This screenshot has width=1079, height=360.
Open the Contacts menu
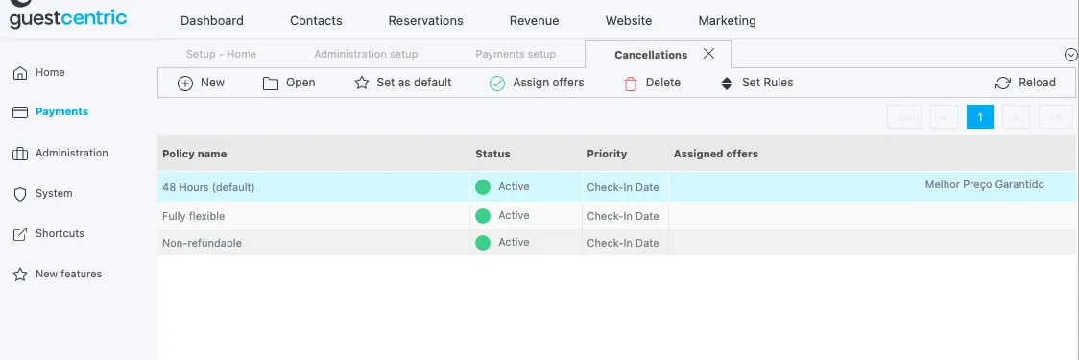click(x=316, y=21)
